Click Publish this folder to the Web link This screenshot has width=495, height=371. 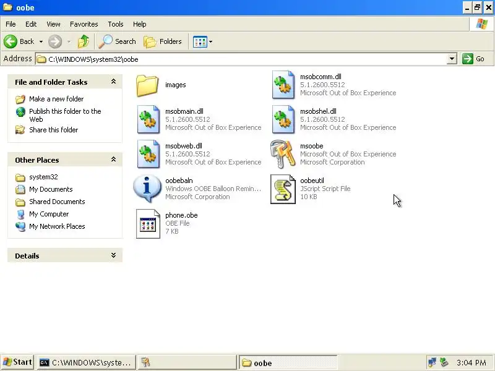[x=66, y=115]
